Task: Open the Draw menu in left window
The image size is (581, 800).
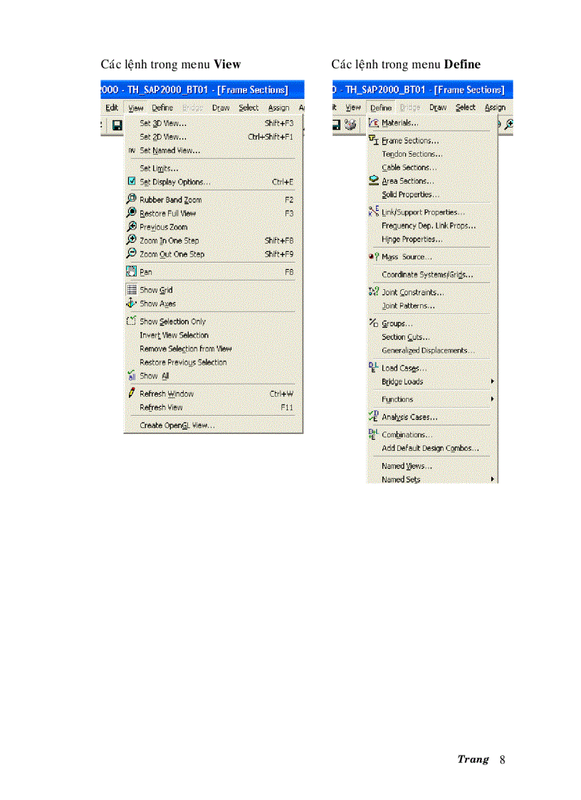Action: 221,108
